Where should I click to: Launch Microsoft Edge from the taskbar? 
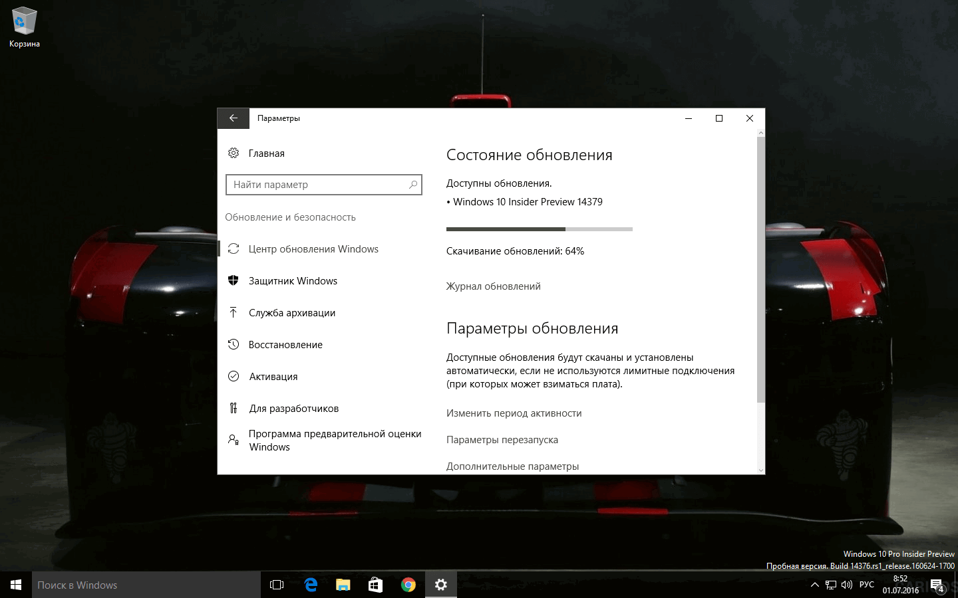[310, 585]
